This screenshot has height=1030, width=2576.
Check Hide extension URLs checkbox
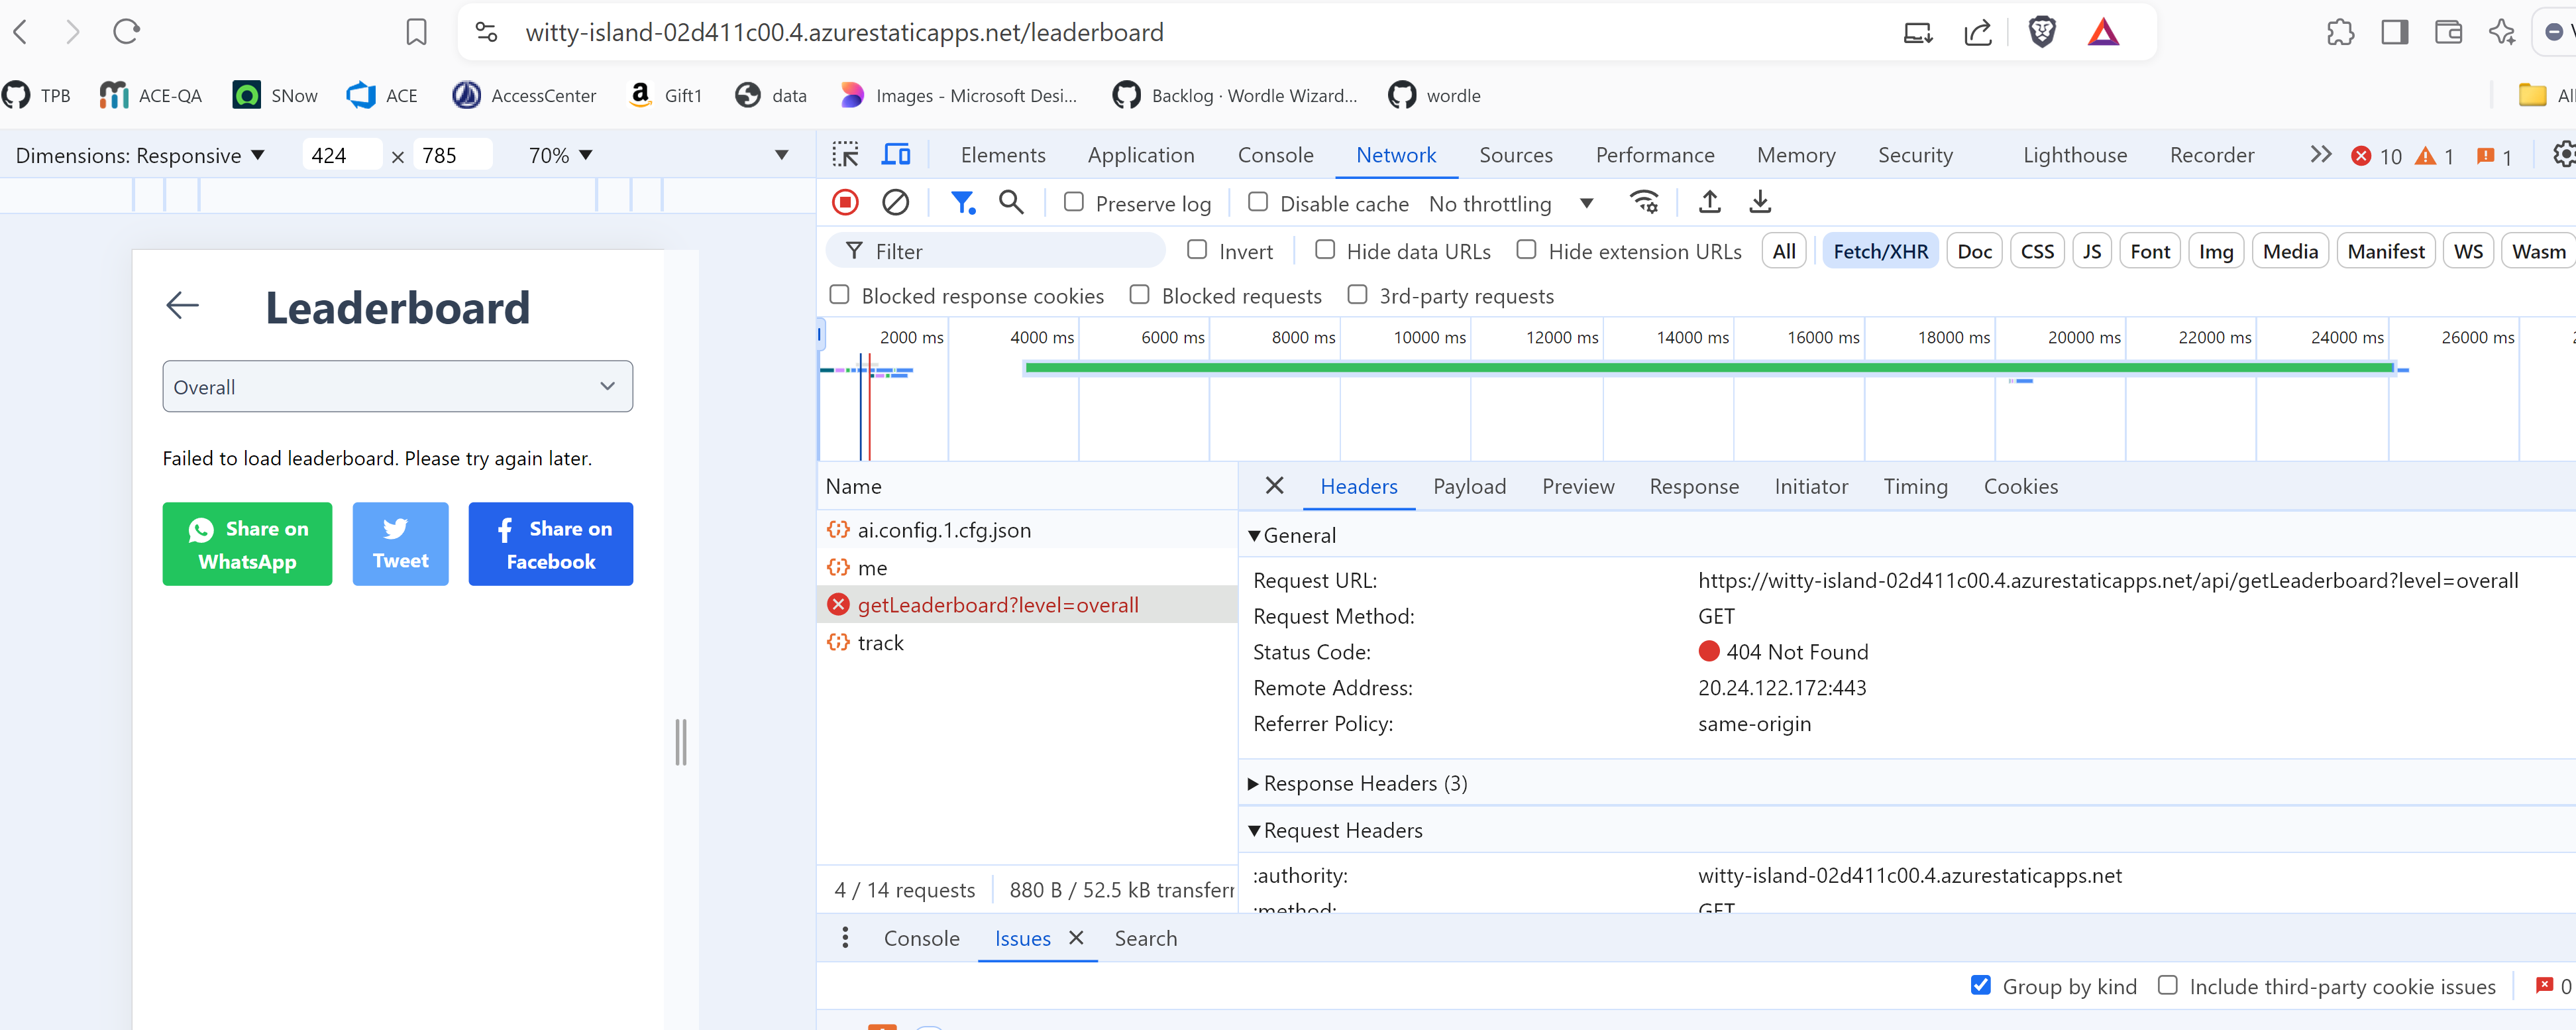point(1526,250)
